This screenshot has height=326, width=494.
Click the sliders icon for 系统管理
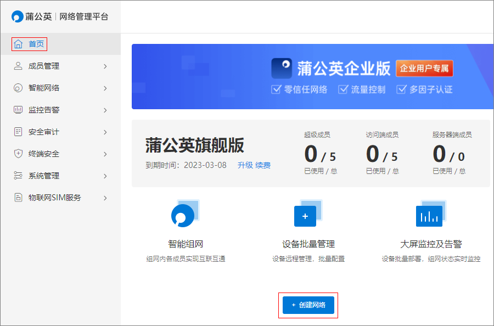coord(18,176)
